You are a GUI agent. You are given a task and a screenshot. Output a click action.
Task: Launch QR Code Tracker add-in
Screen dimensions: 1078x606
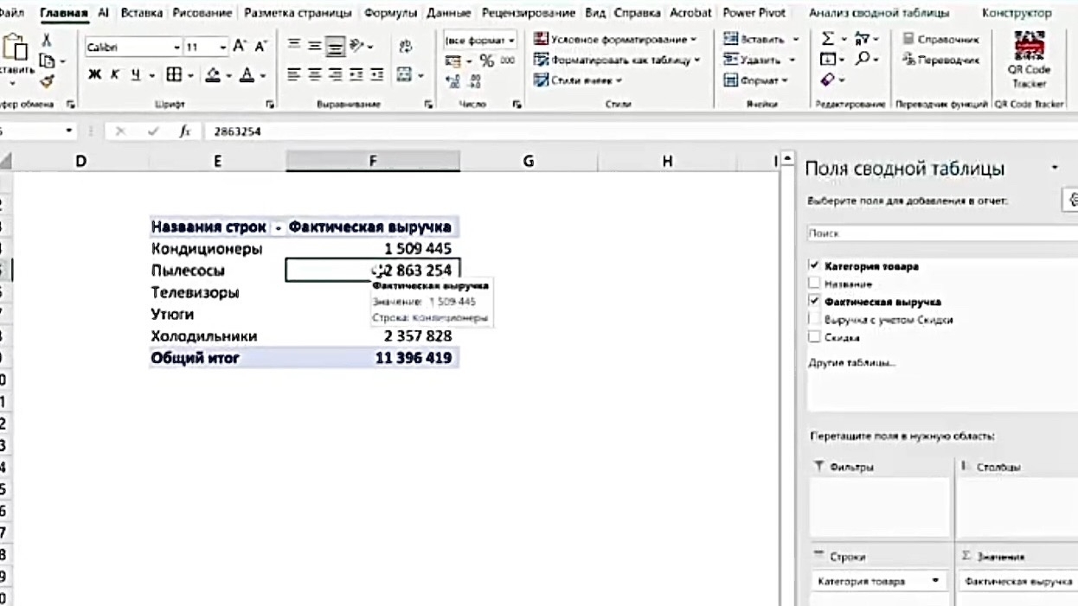click(1029, 60)
